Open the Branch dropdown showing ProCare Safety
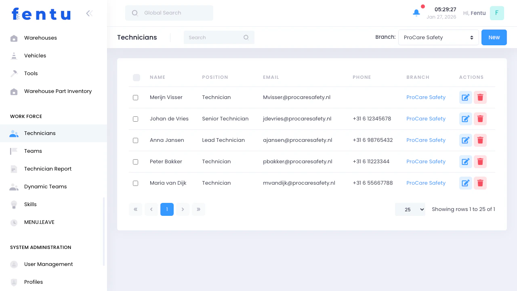Screen dimensions: 517x291 tap(439, 37)
